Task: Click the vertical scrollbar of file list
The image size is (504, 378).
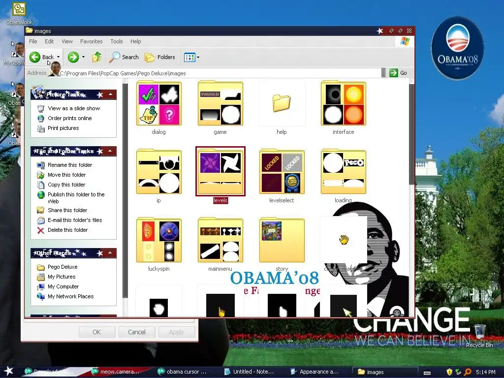Action: 411,135
